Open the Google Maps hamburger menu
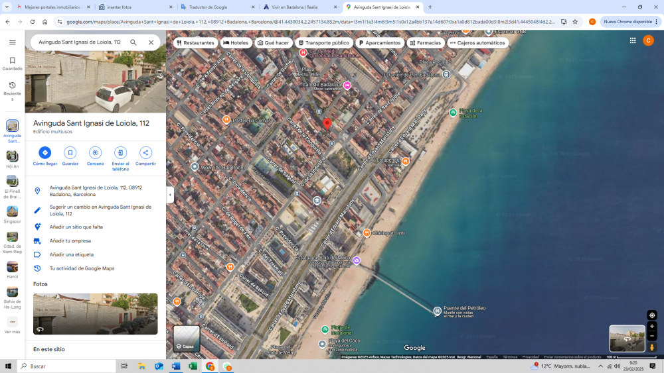Viewport: 664px width, 373px height. (12, 42)
